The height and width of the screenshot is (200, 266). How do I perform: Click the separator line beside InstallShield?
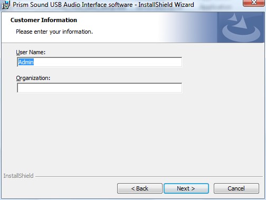point(149,176)
